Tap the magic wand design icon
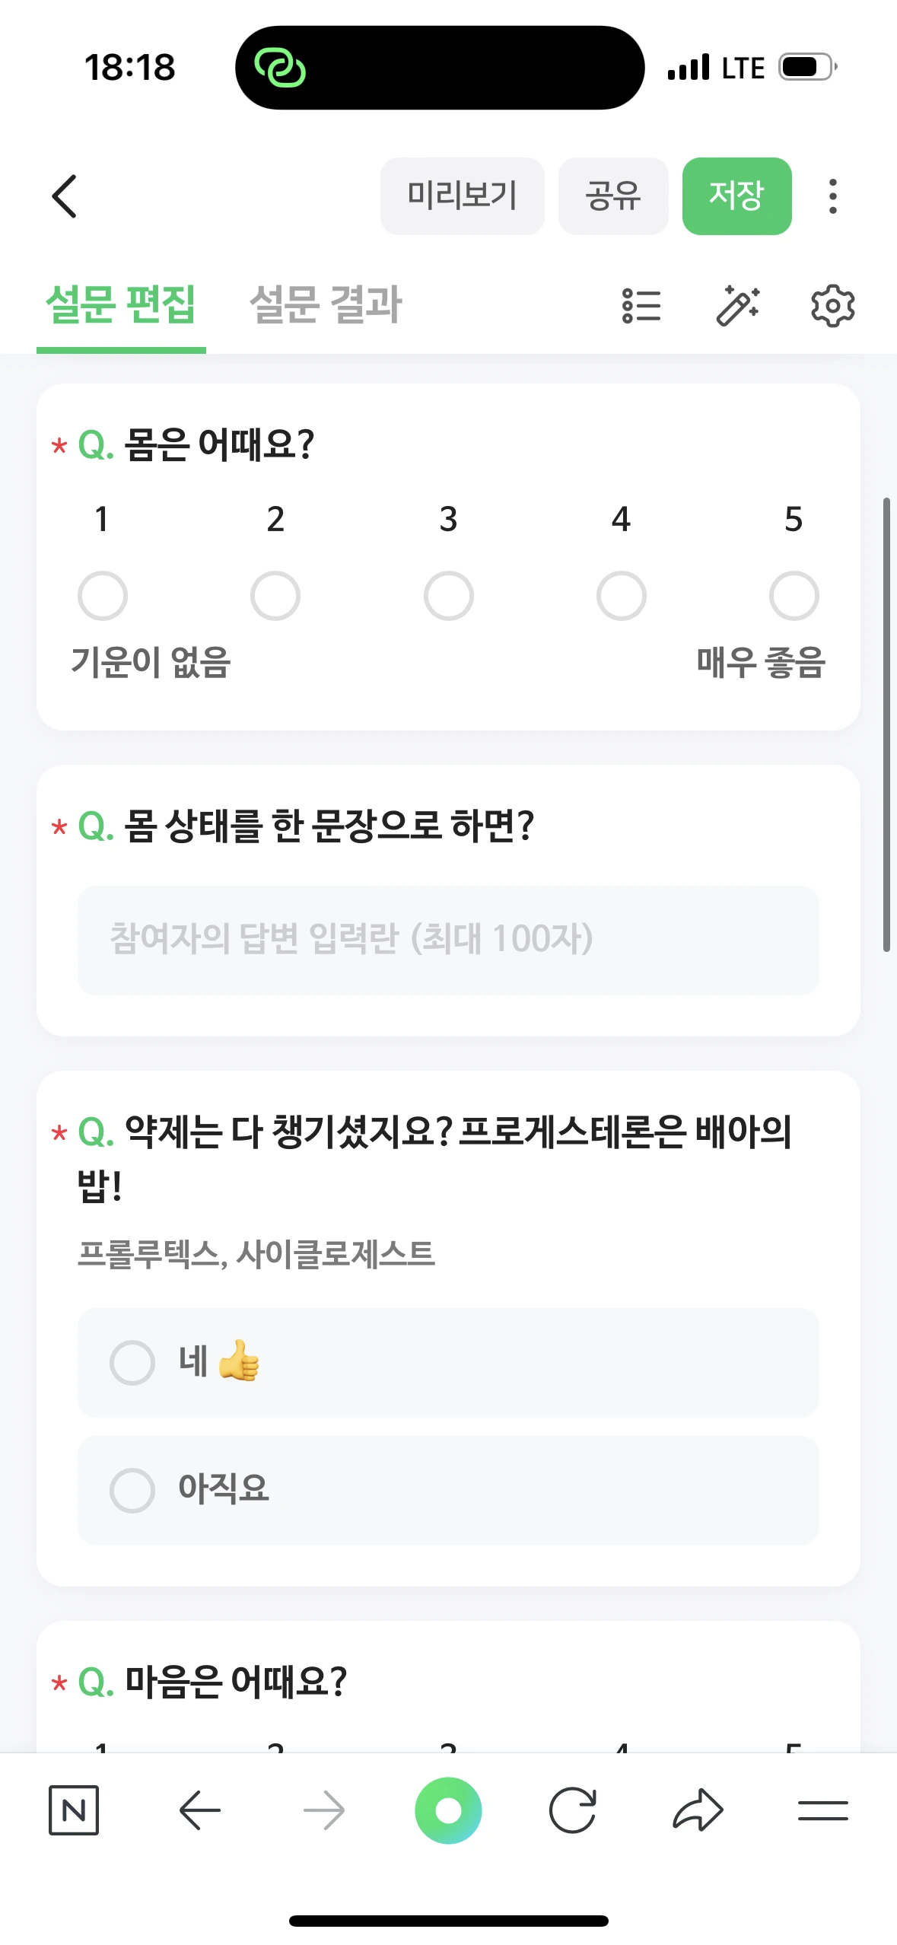897x1945 pixels. [x=737, y=306]
